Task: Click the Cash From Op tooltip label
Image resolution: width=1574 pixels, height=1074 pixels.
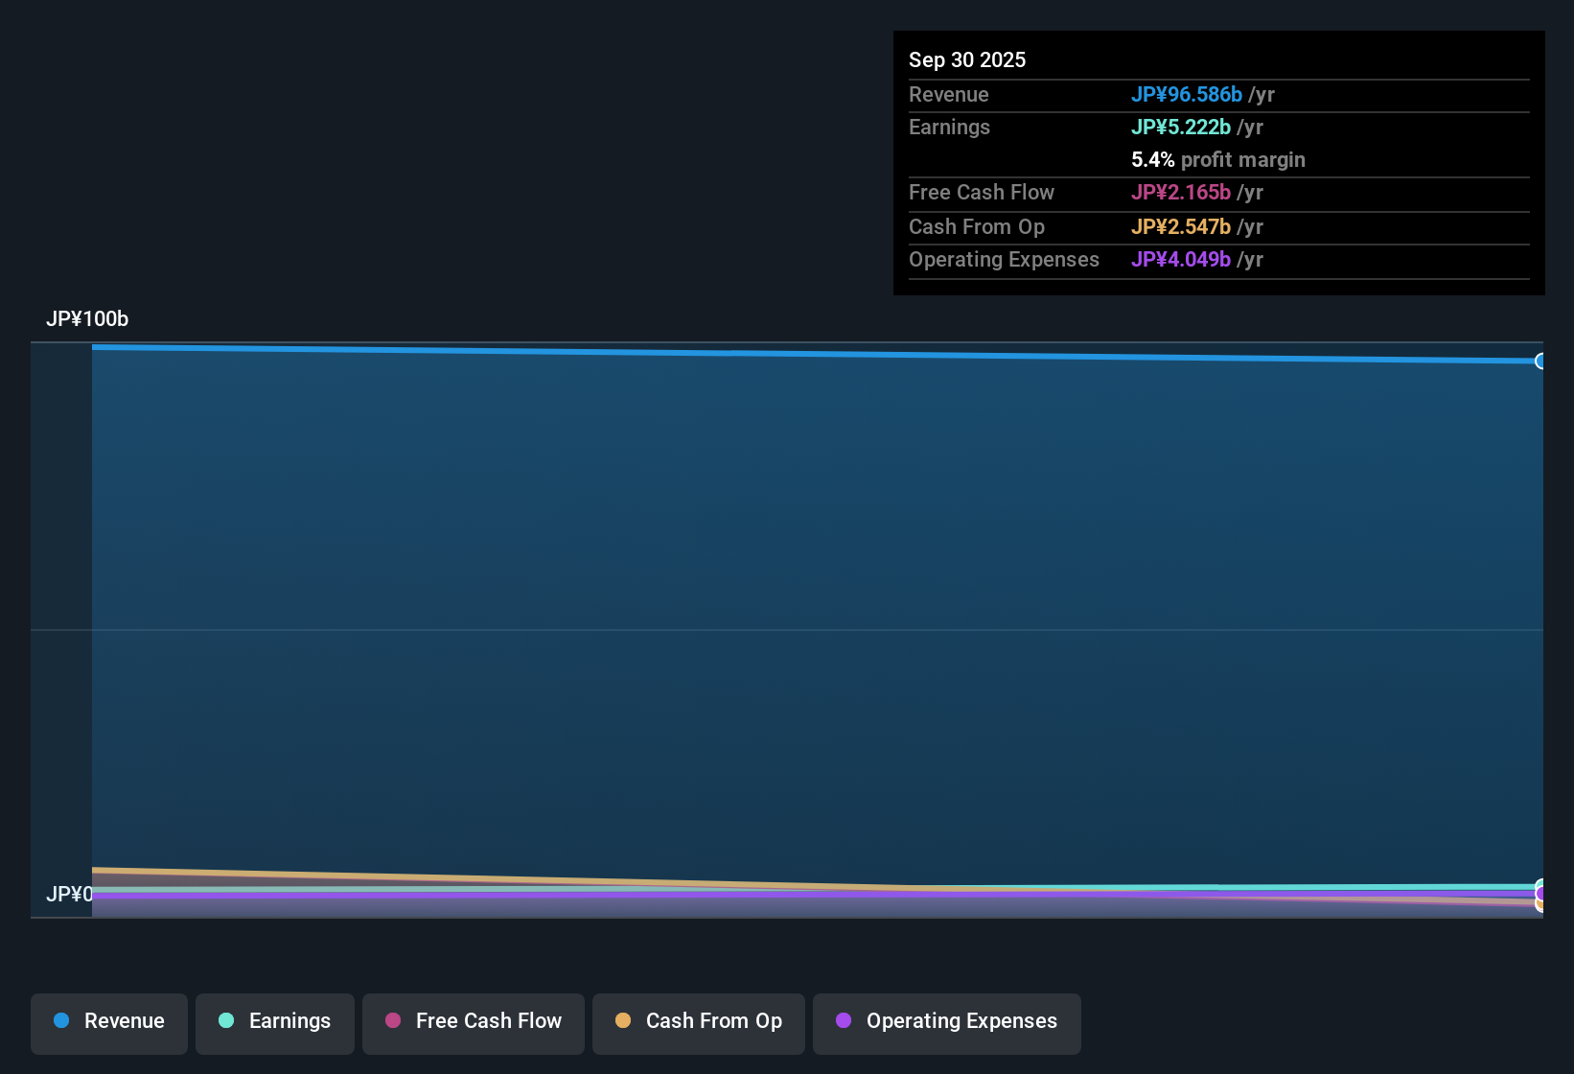Action: [977, 227]
